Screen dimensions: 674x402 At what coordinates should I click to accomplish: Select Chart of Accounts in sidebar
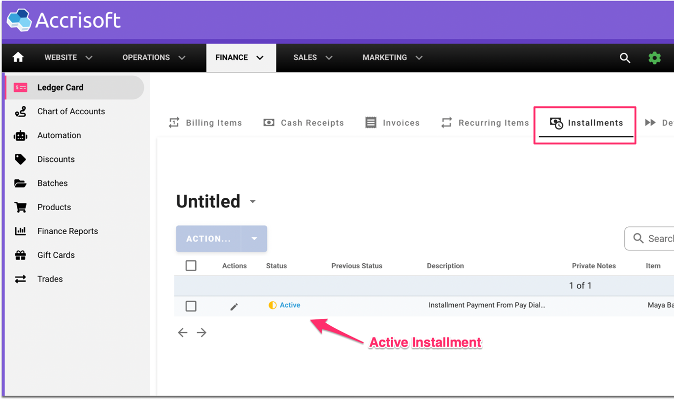[71, 111]
